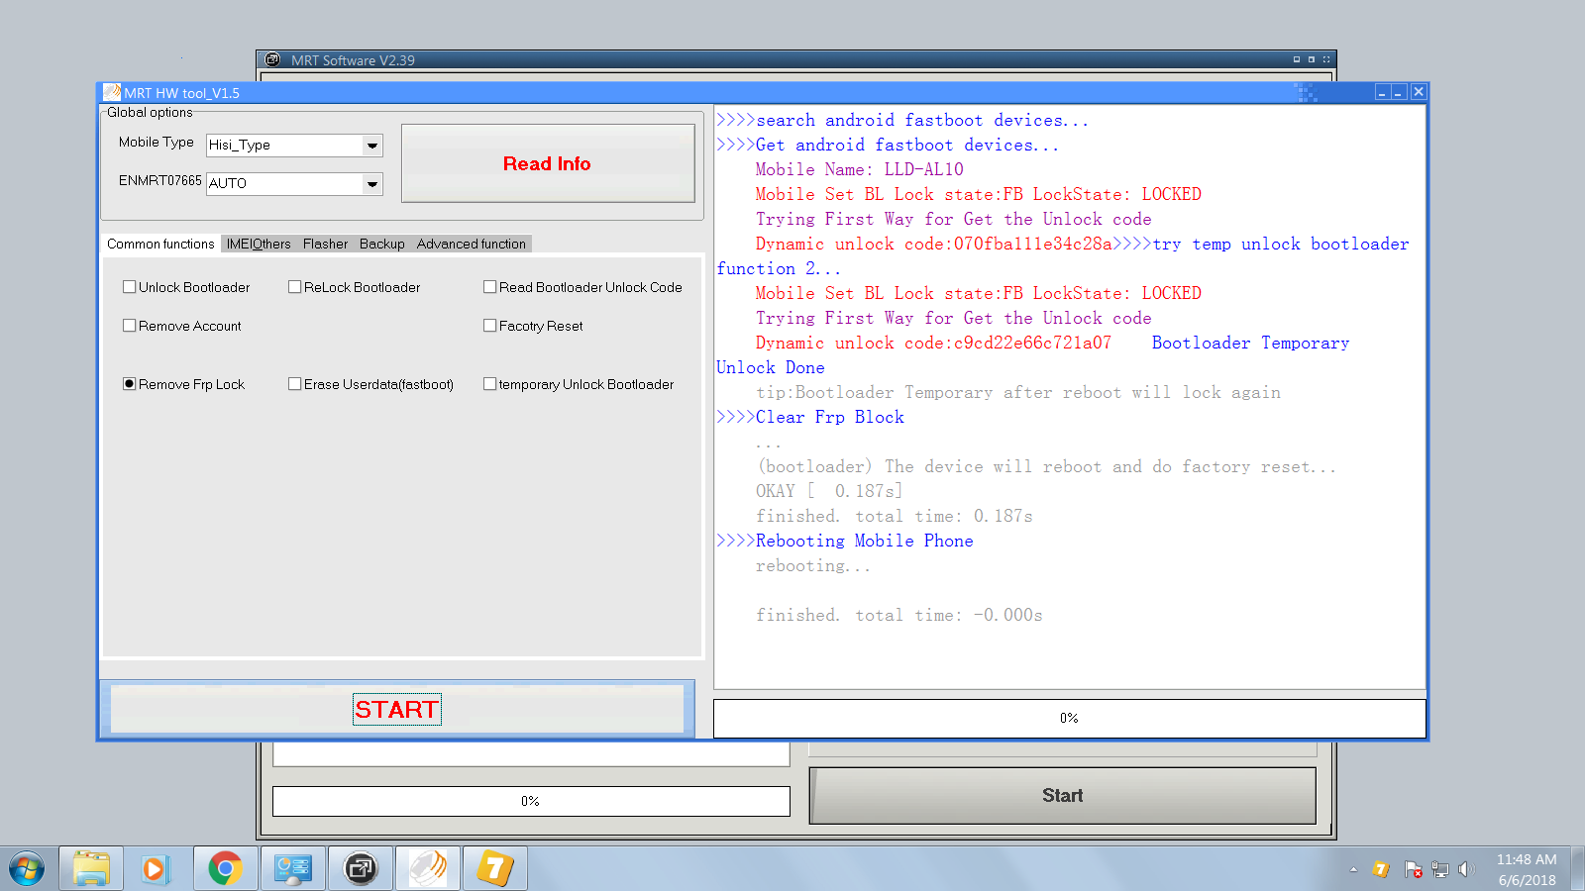Click the 'Mobile Name: LLD-AL10' log line
This screenshot has height=891, width=1585.
coord(859,169)
